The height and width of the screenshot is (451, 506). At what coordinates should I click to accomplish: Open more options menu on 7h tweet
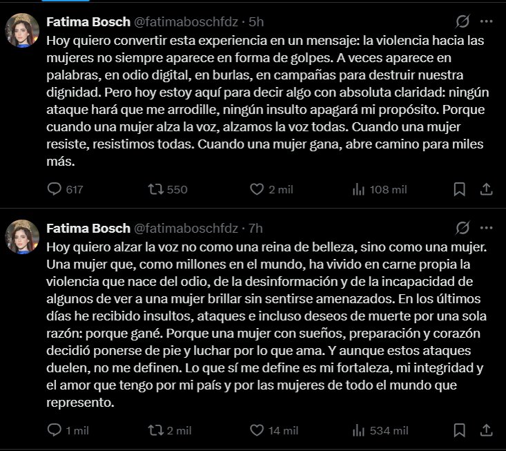pyautogui.click(x=486, y=228)
